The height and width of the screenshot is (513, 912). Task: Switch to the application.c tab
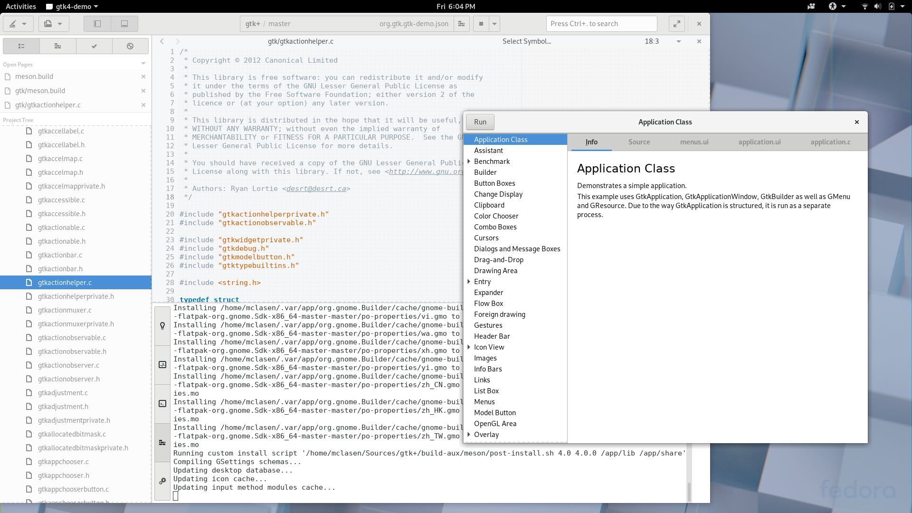coord(830,142)
